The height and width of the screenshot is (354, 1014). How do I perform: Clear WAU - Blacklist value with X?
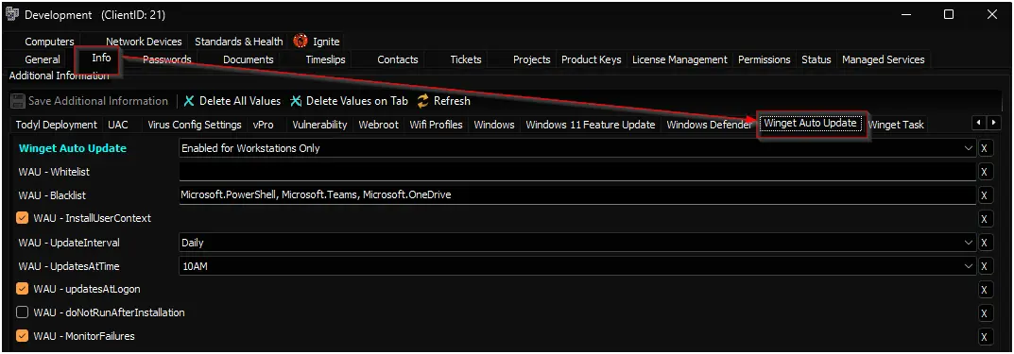click(984, 195)
